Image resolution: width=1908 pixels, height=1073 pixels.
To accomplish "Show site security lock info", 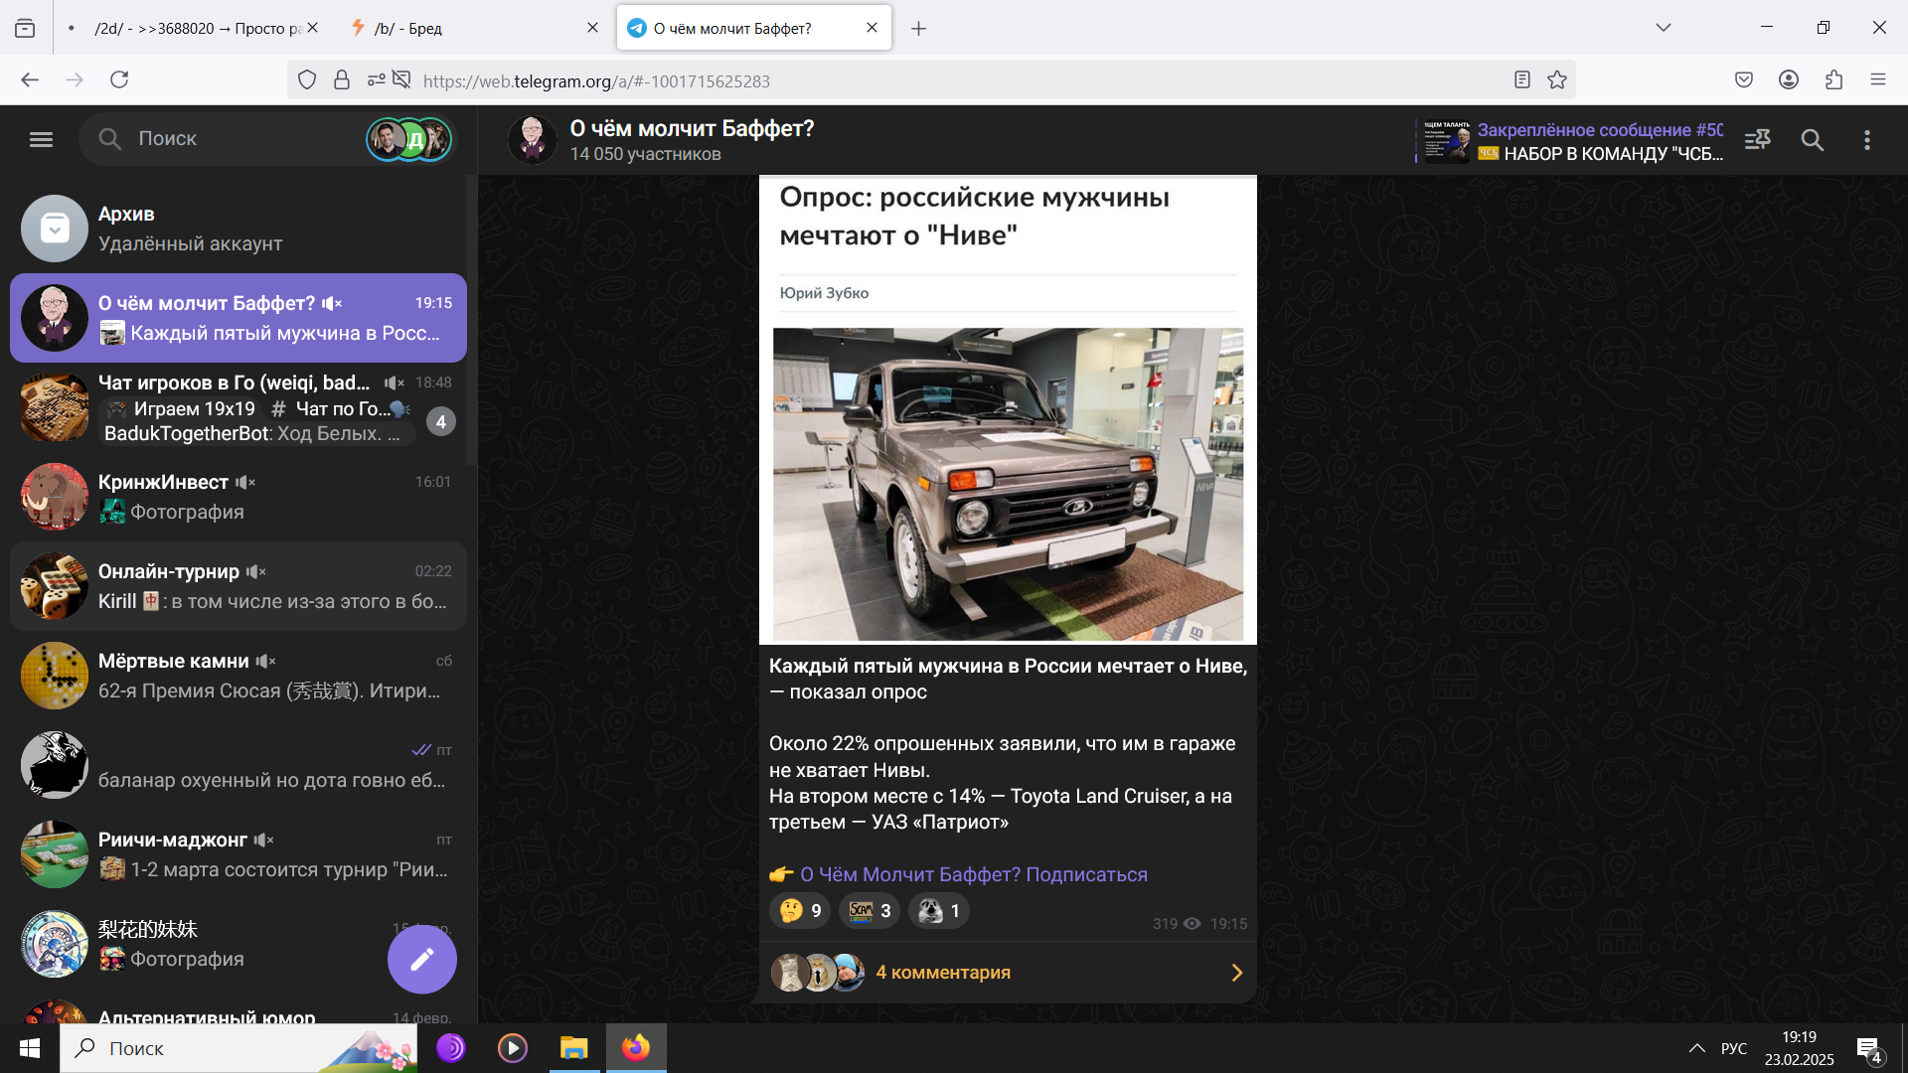I will coord(342,79).
